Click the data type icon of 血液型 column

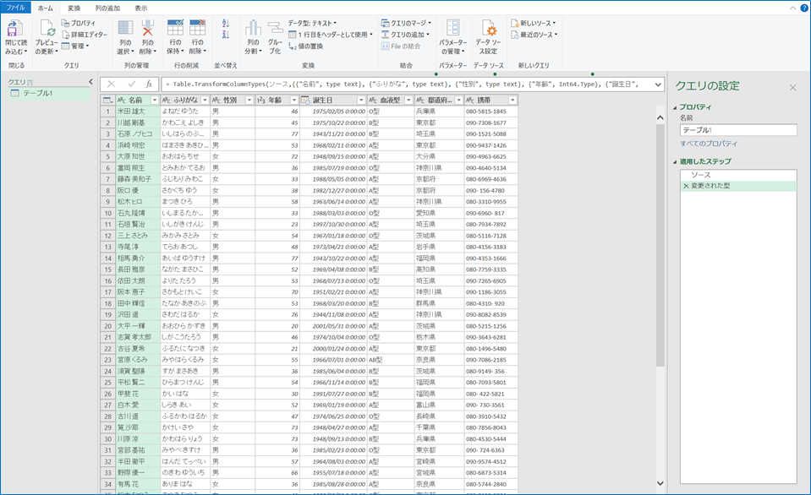pos(373,101)
